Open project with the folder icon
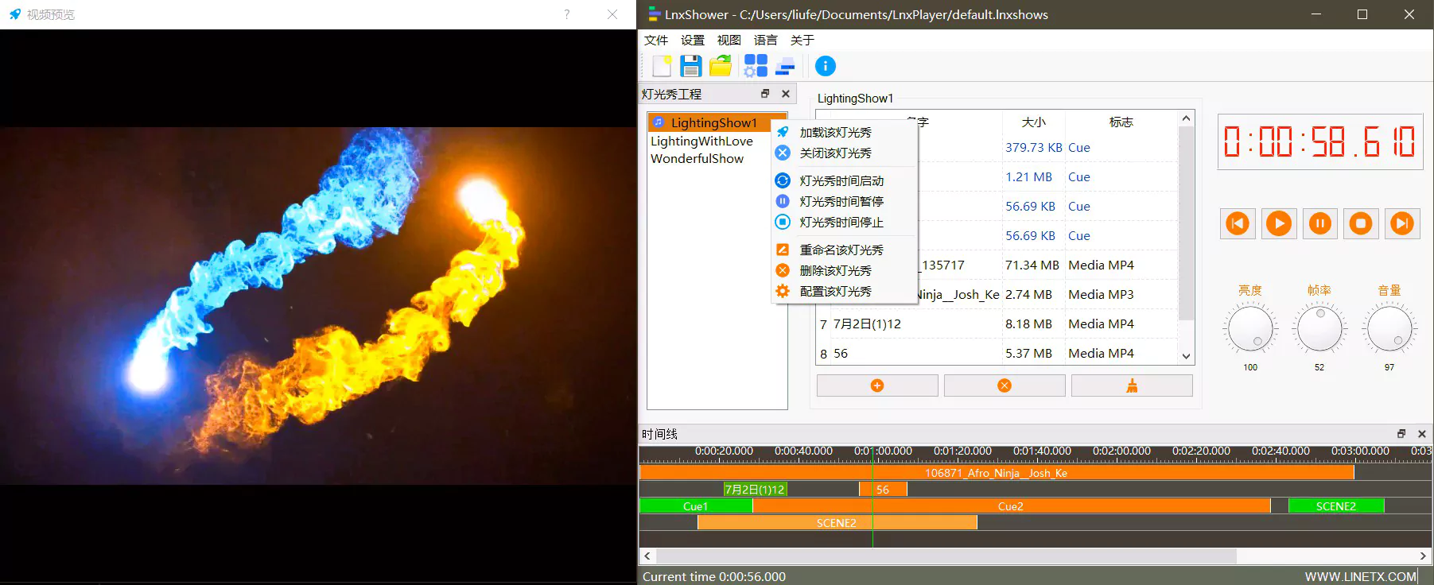This screenshot has width=1434, height=585. (721, 66)
